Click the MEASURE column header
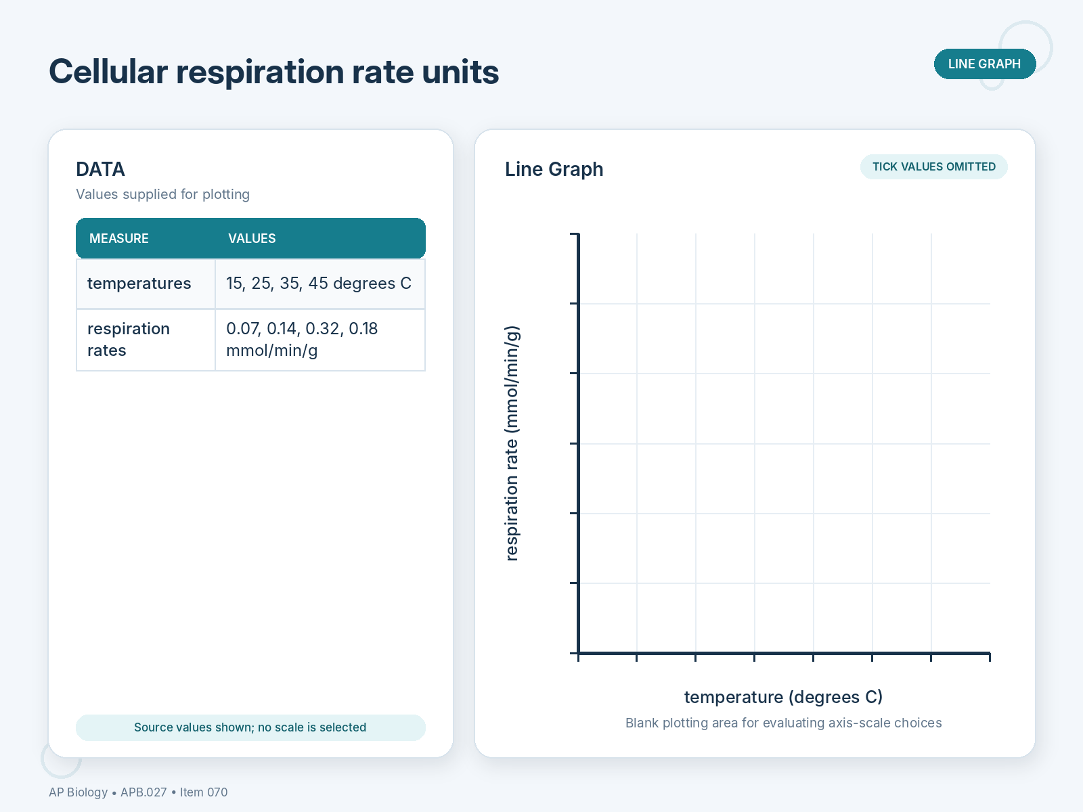1083x812 pixels. (119, 238)
